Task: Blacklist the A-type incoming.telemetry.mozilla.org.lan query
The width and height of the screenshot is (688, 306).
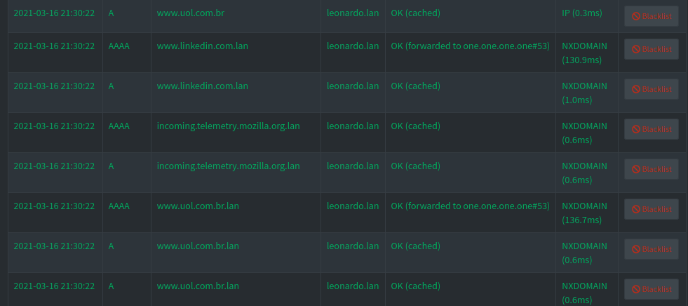Action: point(651,169)
